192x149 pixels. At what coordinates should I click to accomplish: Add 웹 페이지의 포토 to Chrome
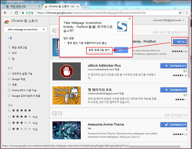tap(174, 90)
